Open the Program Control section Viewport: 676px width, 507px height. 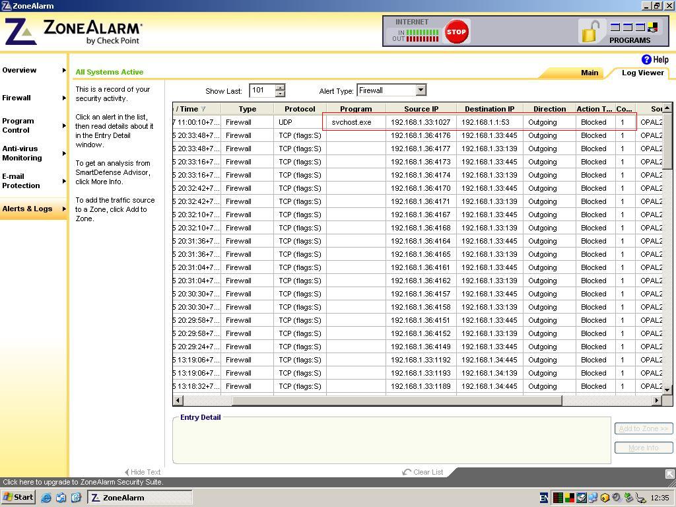coord(18,125)
